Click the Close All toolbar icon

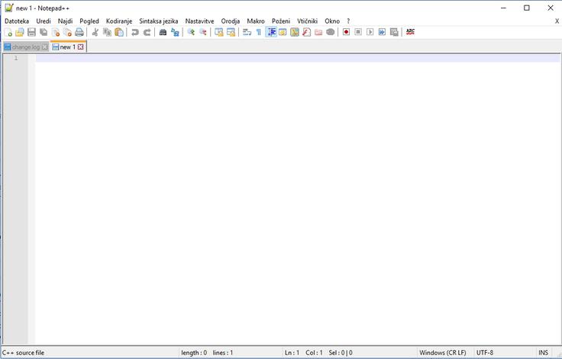coord(67,32)
